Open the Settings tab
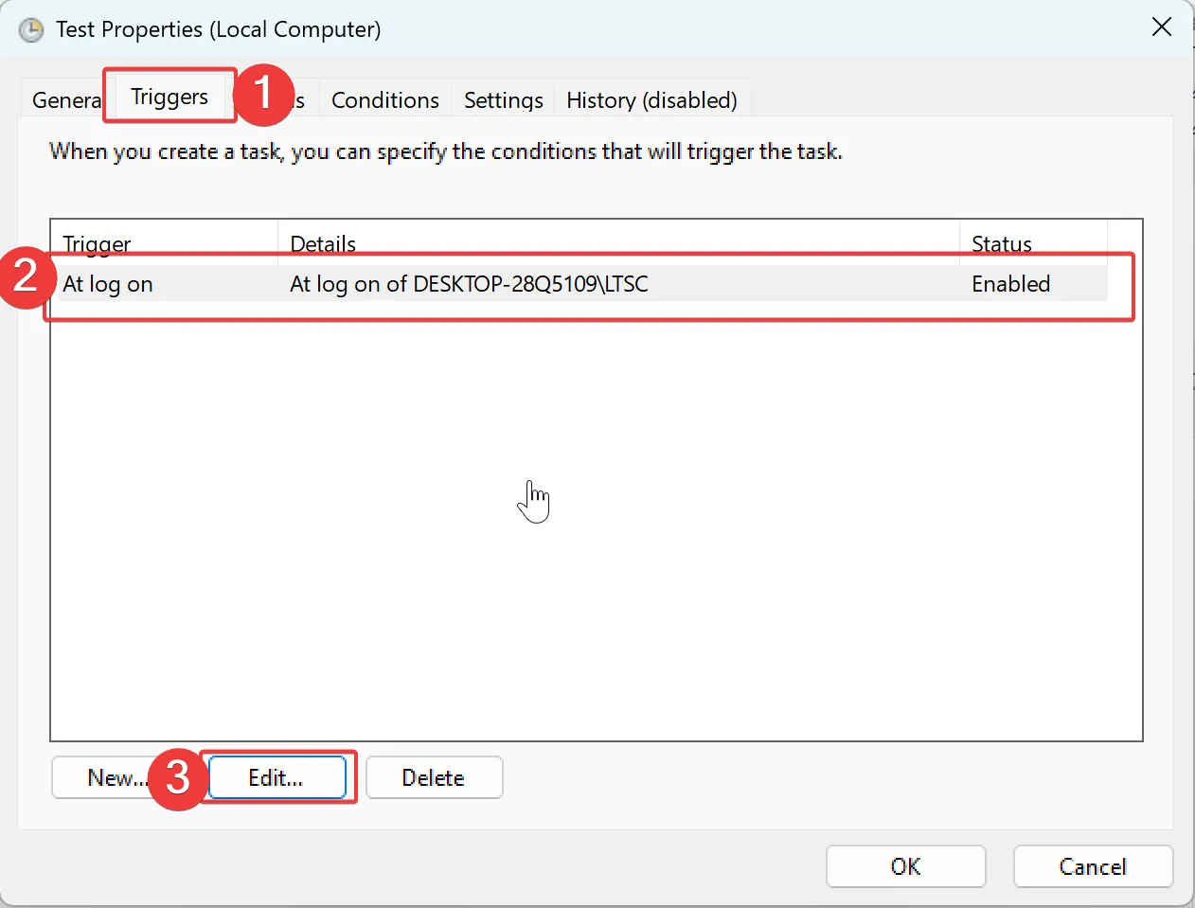The height and width of the screenshot is (908, 1195). point(503,99)
